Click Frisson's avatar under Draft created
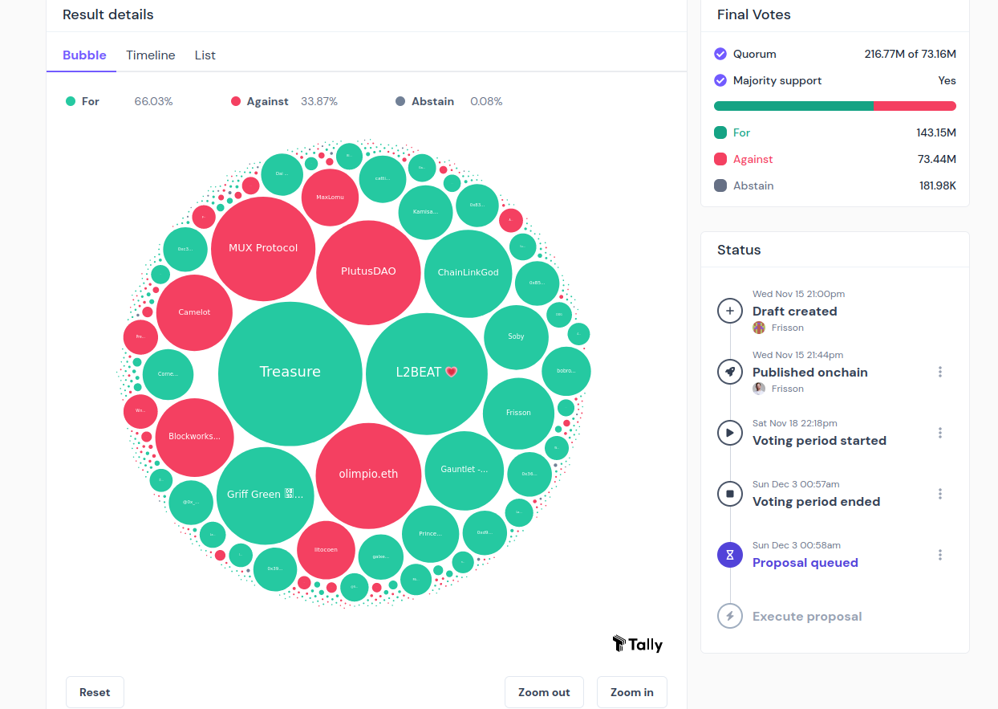 (x=759, y=328)
